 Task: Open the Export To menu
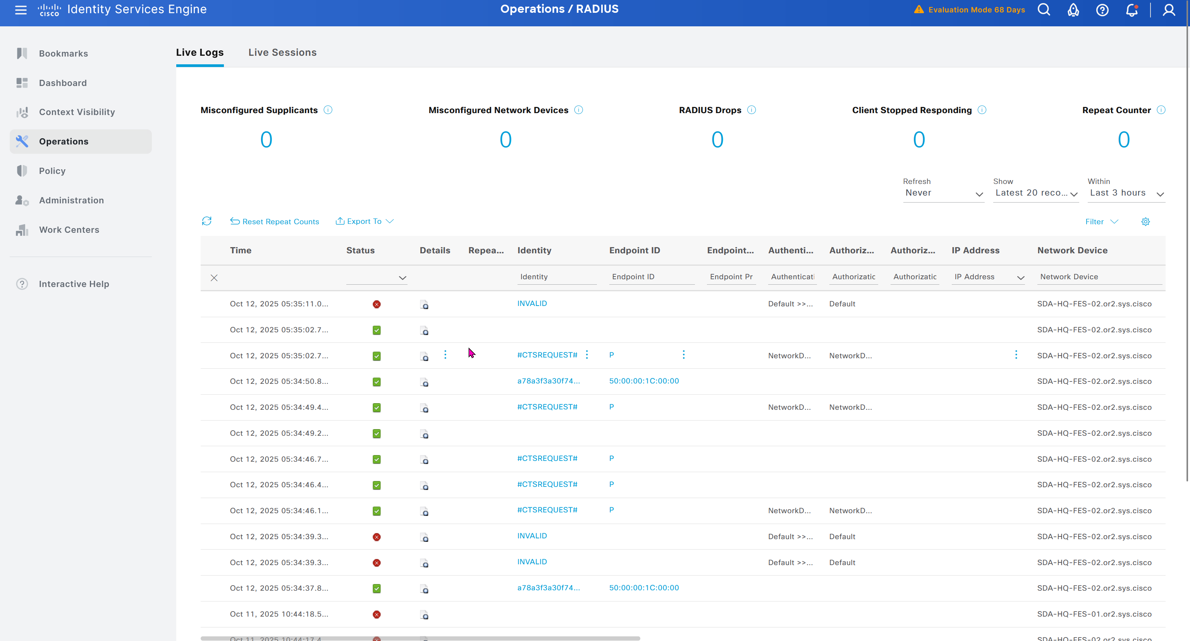[365, 221]
